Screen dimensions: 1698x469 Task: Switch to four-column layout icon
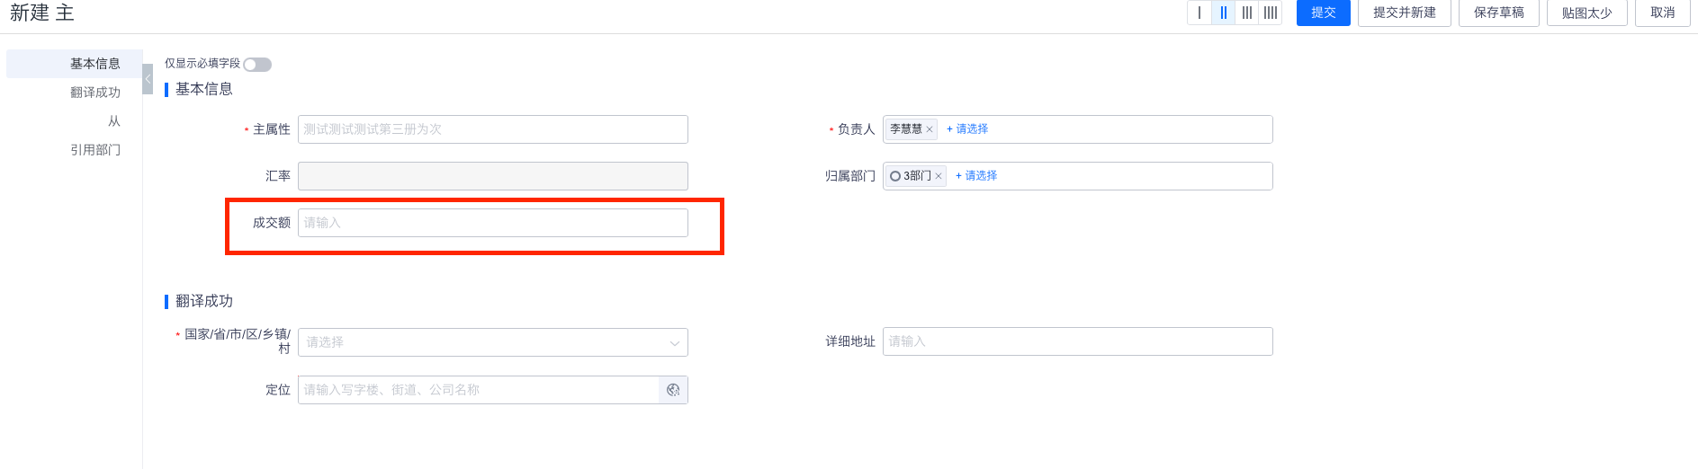(x=1270, y=13)
